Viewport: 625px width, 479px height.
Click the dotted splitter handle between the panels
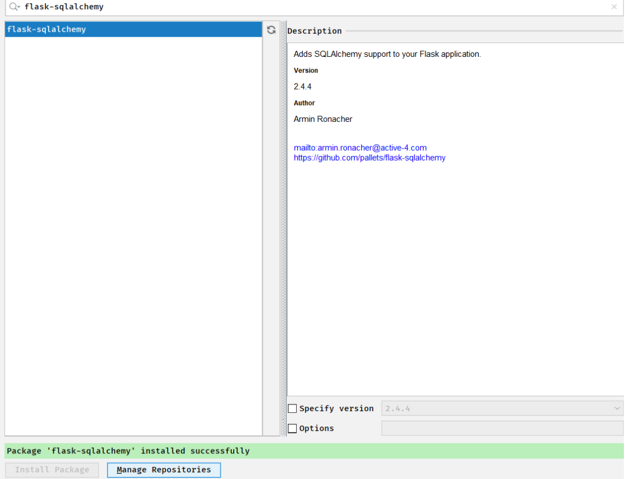point(284,228)
